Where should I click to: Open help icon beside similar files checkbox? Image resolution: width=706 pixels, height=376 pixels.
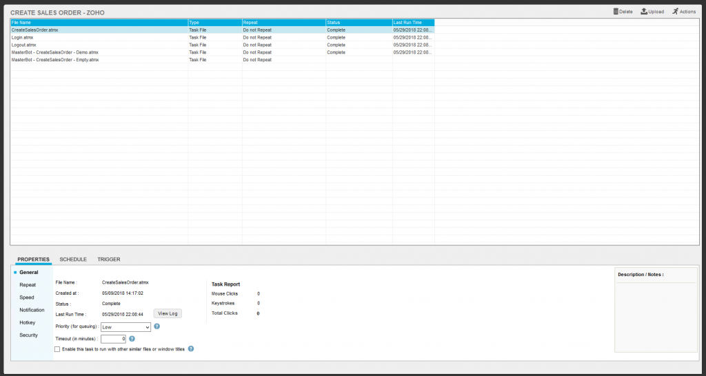[x=190, y=348]
